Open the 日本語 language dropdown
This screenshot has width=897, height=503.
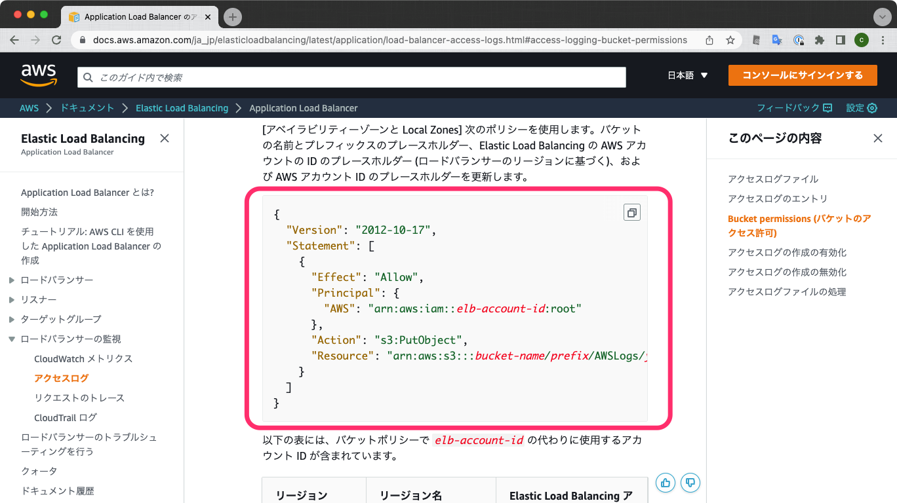tap(688, 75)
